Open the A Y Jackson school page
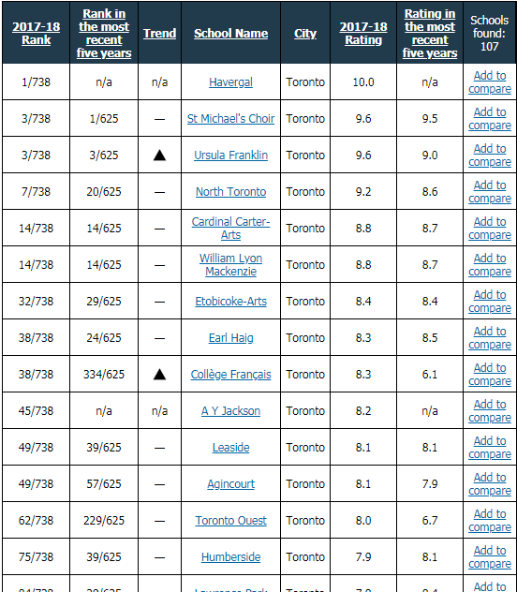 coord(231,411)
